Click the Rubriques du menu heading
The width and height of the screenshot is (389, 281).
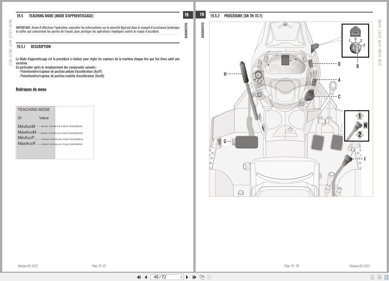point(31,89)
